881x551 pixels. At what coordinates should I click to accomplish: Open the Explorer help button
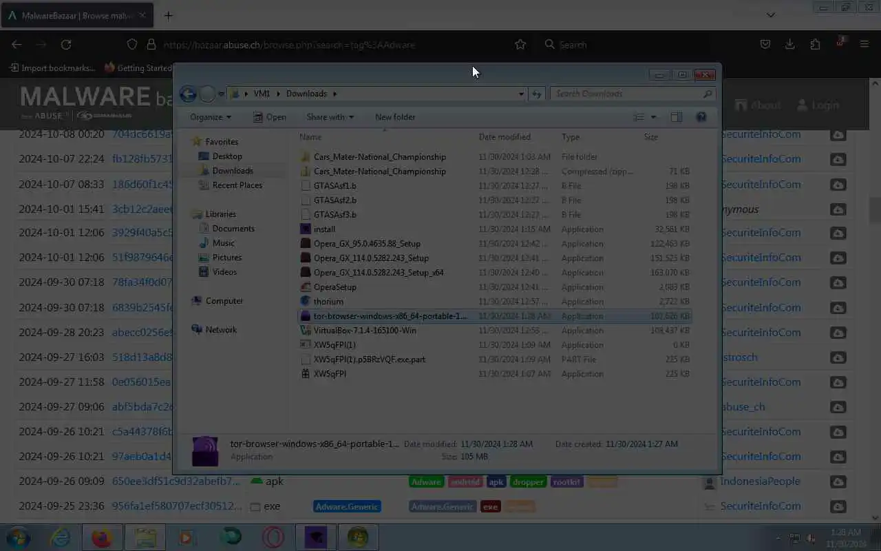(x=701, y=117)
